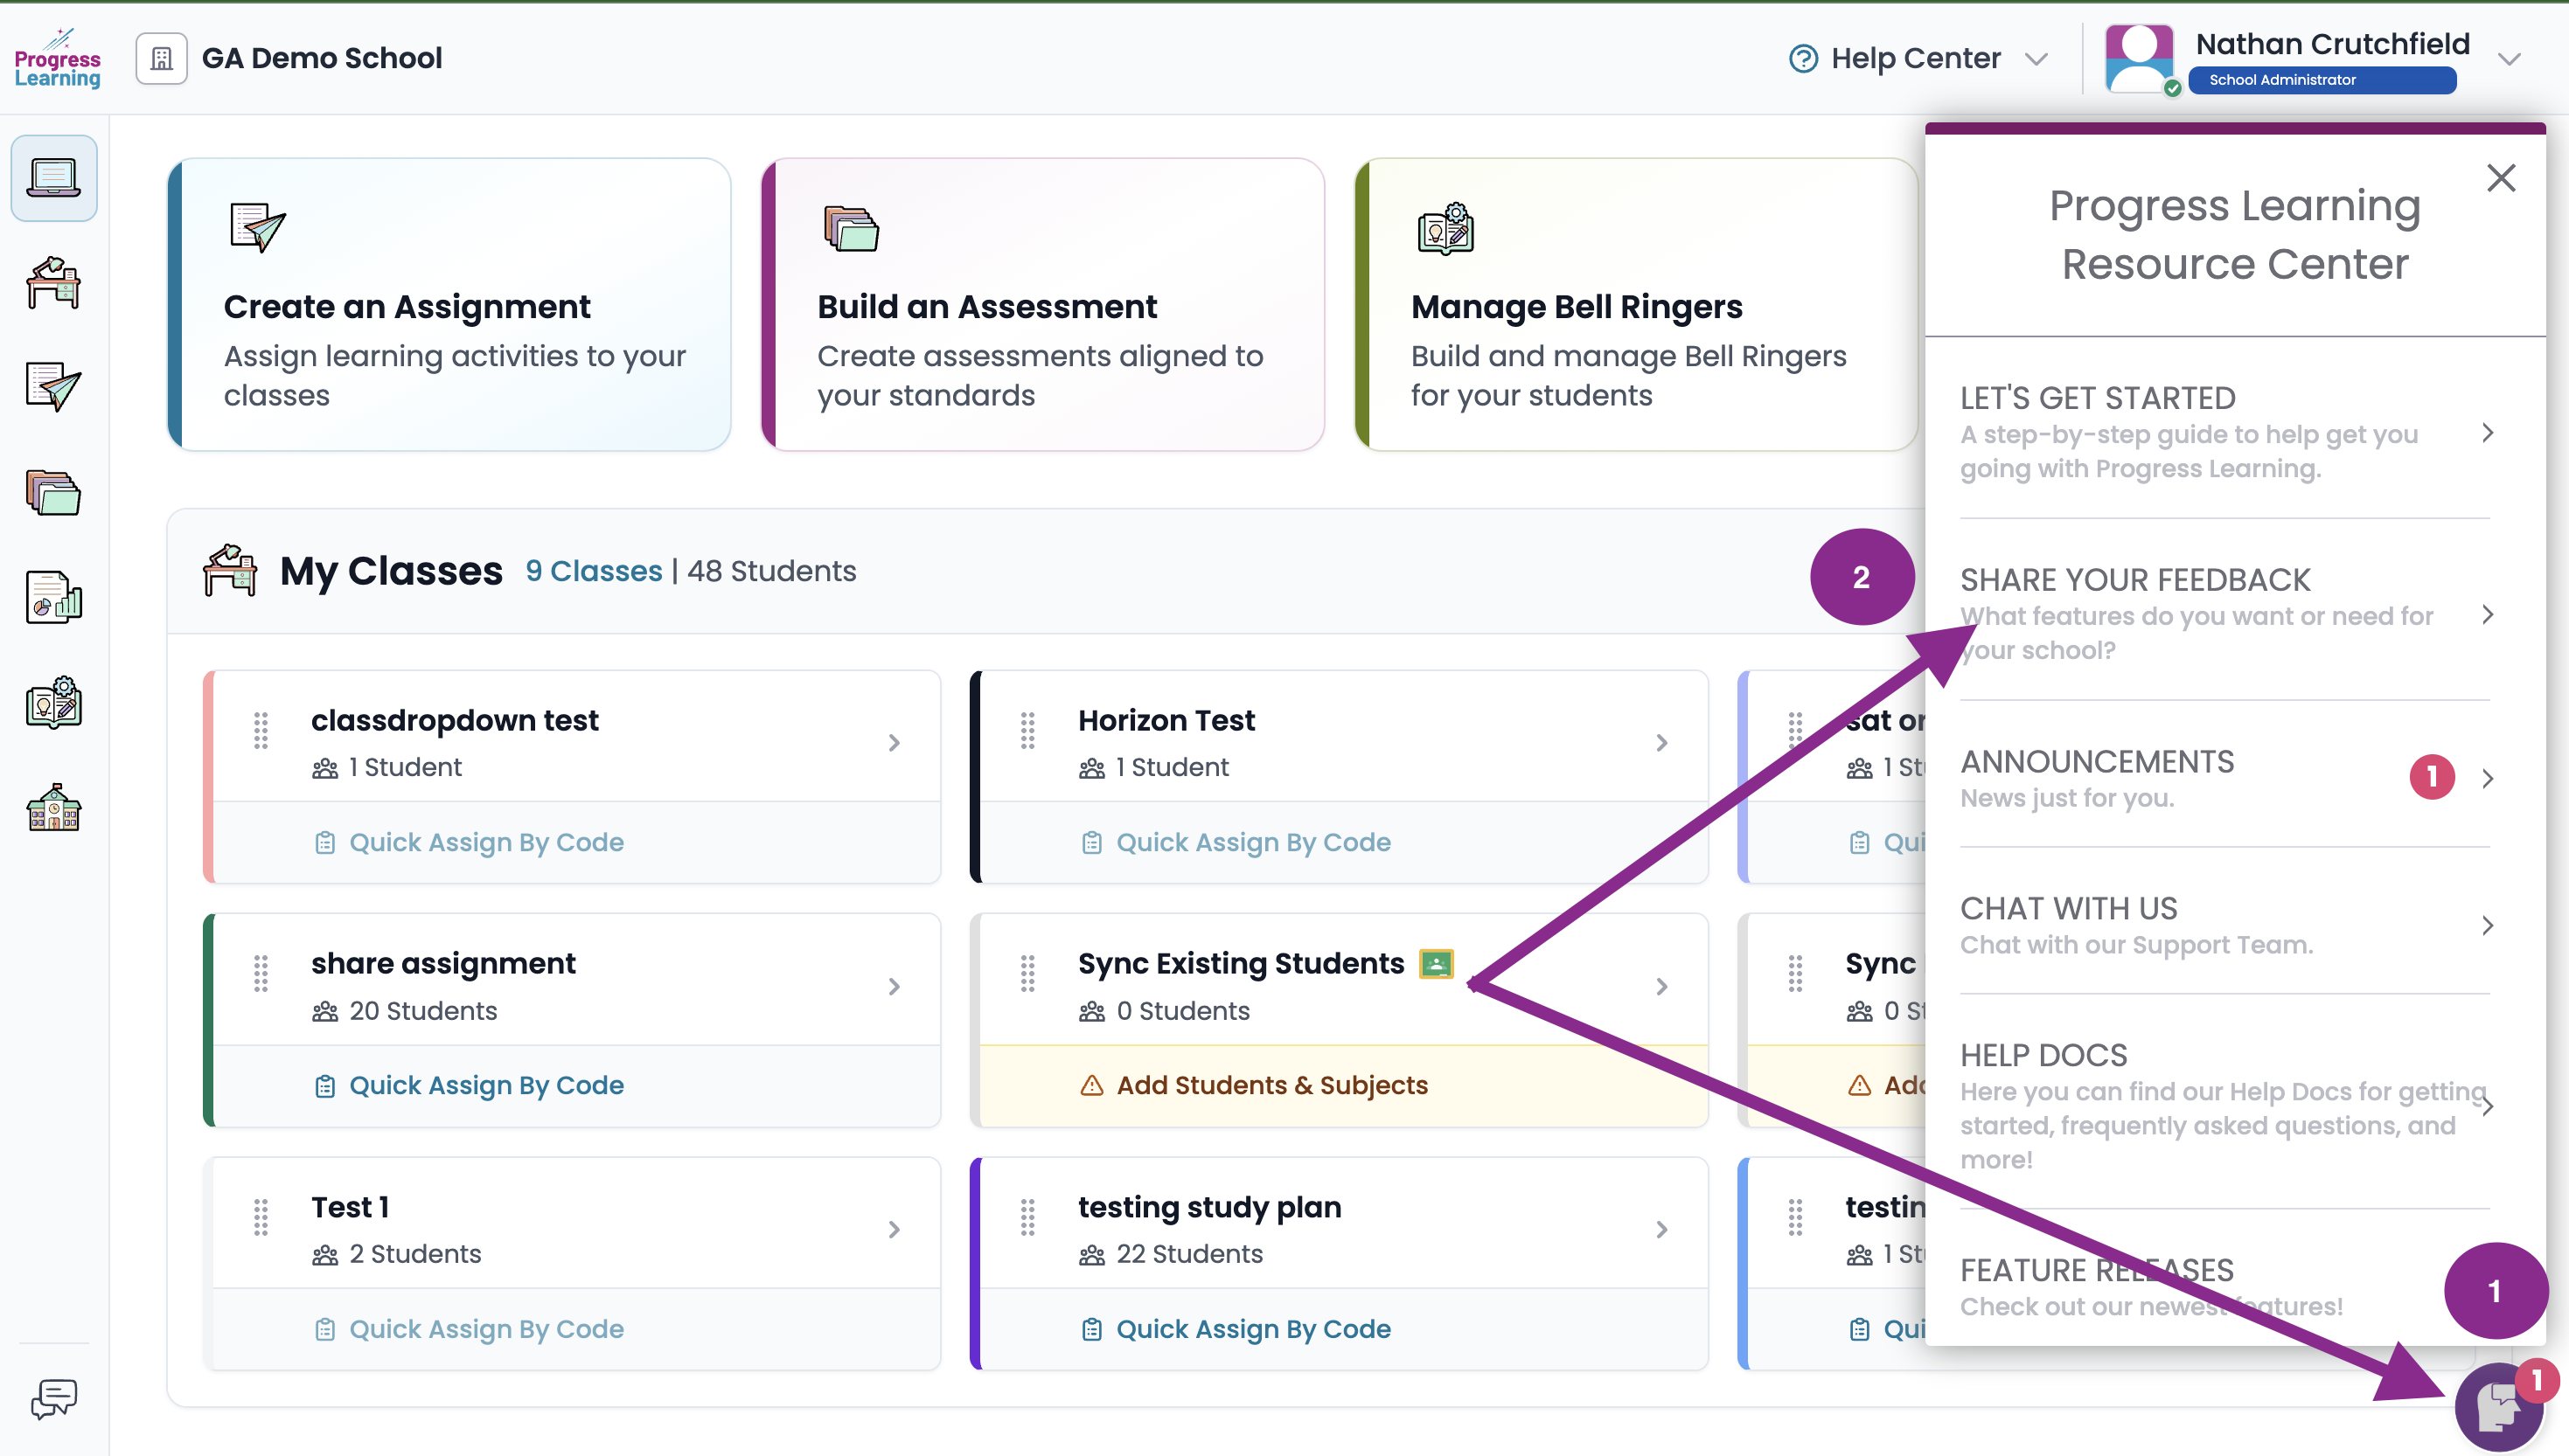This screenshot has width=2569, height=1456.
Task: Open the assignments paper-plane icon in sidebar
Action: tap(54, 387)
